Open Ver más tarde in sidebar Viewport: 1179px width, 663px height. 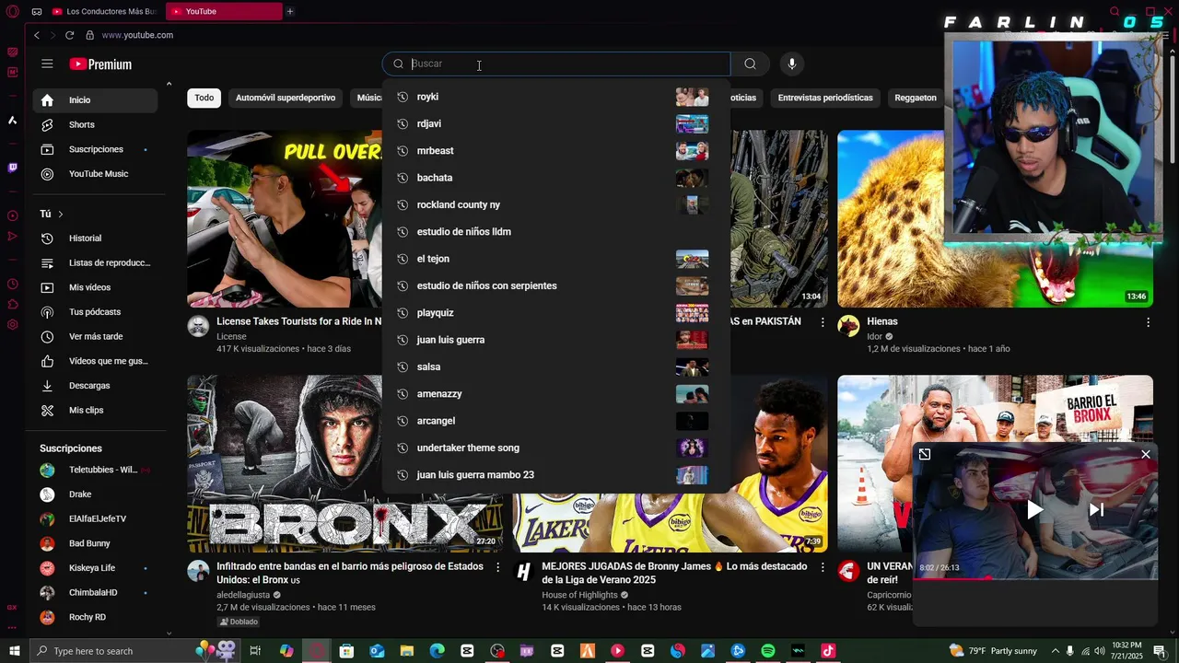tap(95, 337)
